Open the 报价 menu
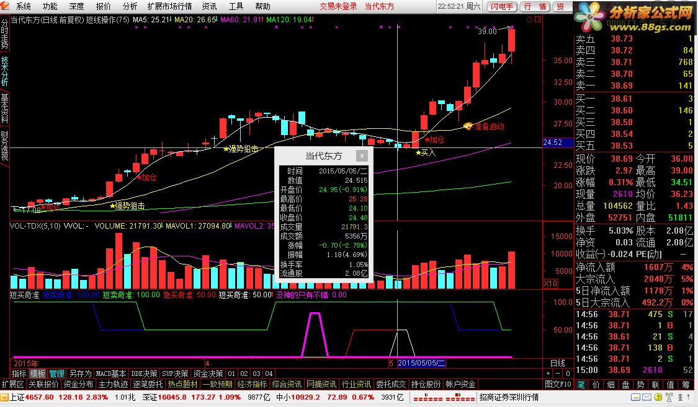Image resolution: width=698 pixels, height=407 pixels. click(103, 6)
